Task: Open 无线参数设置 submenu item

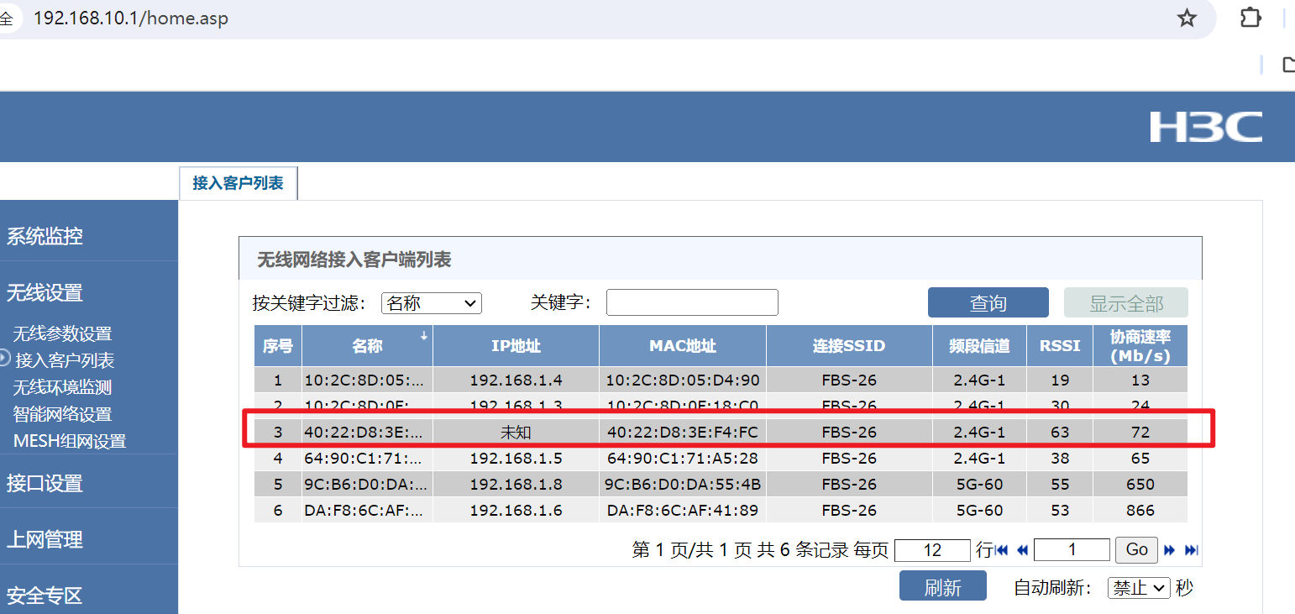Action: [x=62, y=333]
